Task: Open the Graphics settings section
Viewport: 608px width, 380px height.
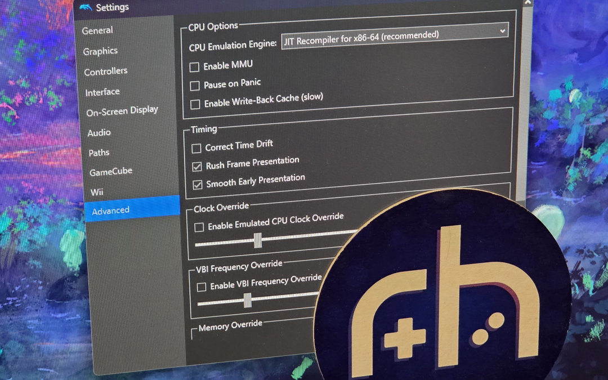Action: click(x=100, y=51)
